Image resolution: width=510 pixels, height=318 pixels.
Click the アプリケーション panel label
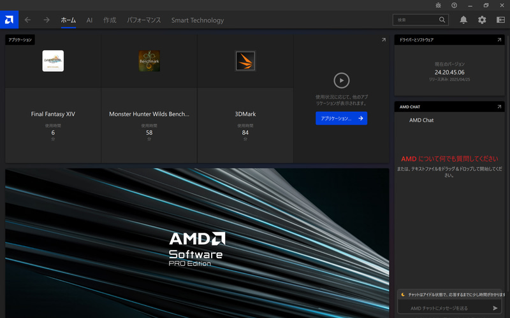click(x=20, y=39)
